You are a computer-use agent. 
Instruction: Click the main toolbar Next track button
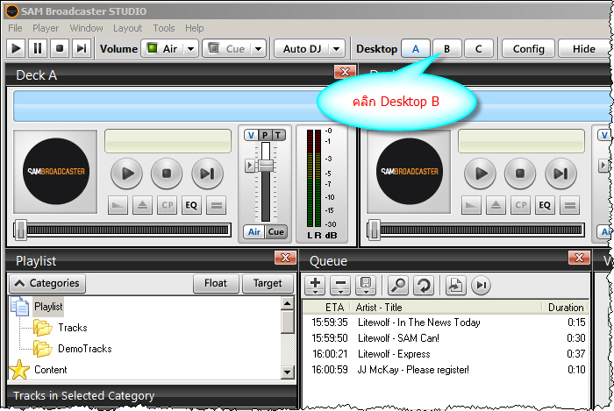pyautogui.click(x=82, y=48)
